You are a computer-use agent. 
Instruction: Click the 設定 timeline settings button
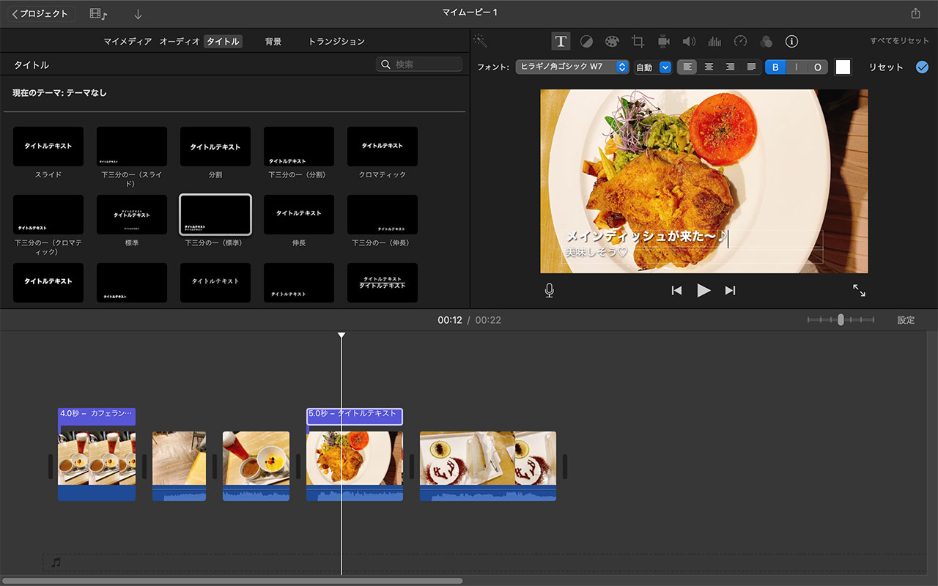point(906,320)
